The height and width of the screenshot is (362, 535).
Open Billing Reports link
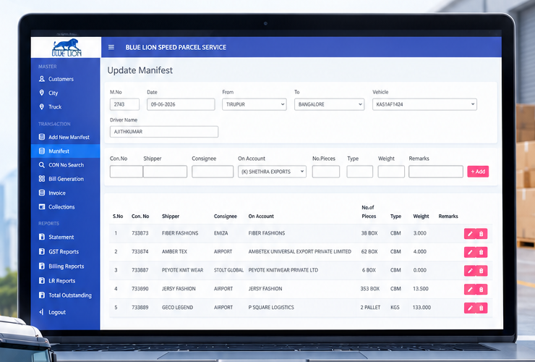(67, 266)
